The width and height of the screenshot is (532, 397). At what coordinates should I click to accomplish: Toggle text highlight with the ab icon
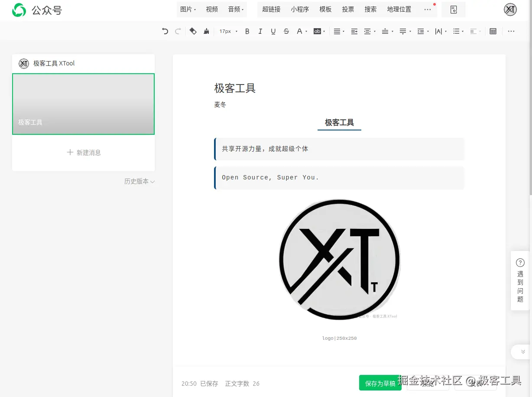point(318,31)
